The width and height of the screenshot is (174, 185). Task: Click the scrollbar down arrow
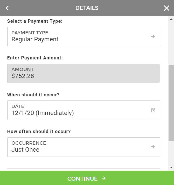(x=171, y=167)
